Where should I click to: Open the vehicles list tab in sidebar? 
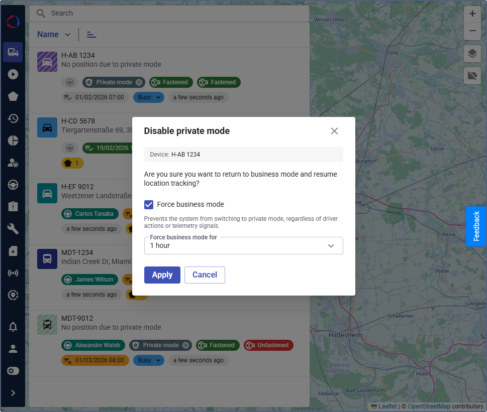tap(13, 52)
